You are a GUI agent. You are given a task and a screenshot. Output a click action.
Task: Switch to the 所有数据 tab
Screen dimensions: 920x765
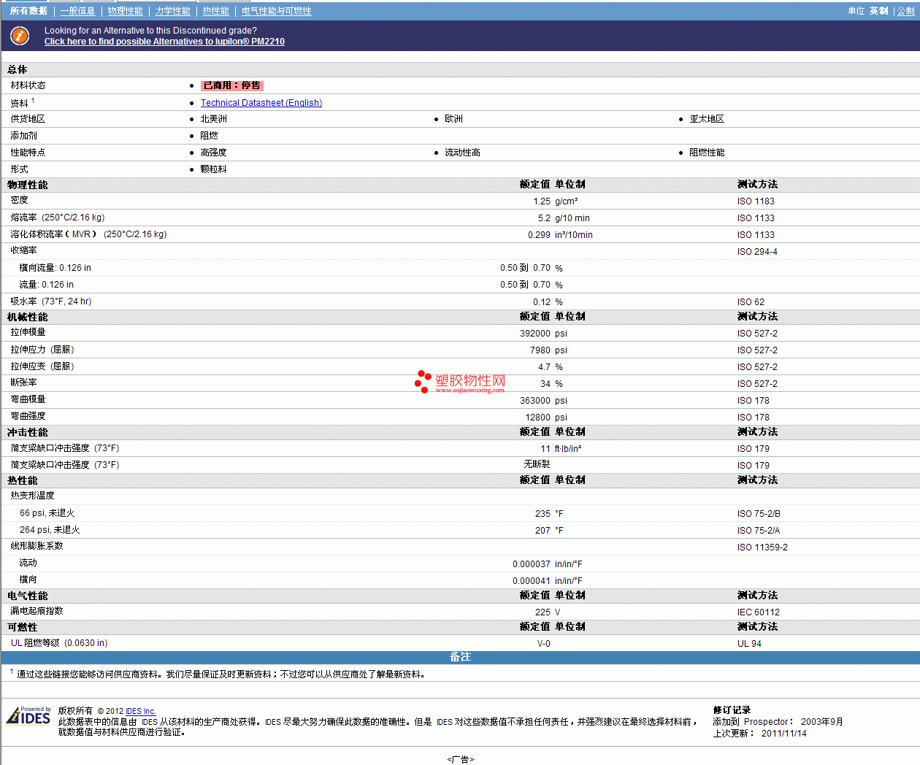28,11
